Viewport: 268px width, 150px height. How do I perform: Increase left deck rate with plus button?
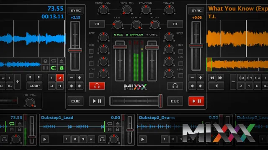pyautogui.click(x=80, y=78)
